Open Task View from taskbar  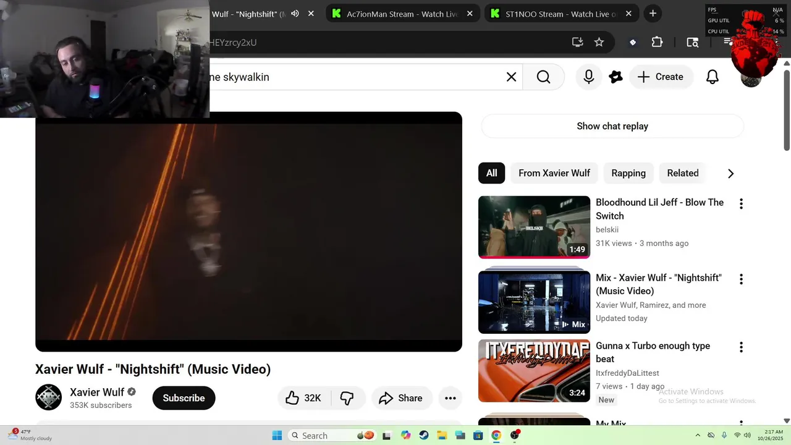point(387,435)
